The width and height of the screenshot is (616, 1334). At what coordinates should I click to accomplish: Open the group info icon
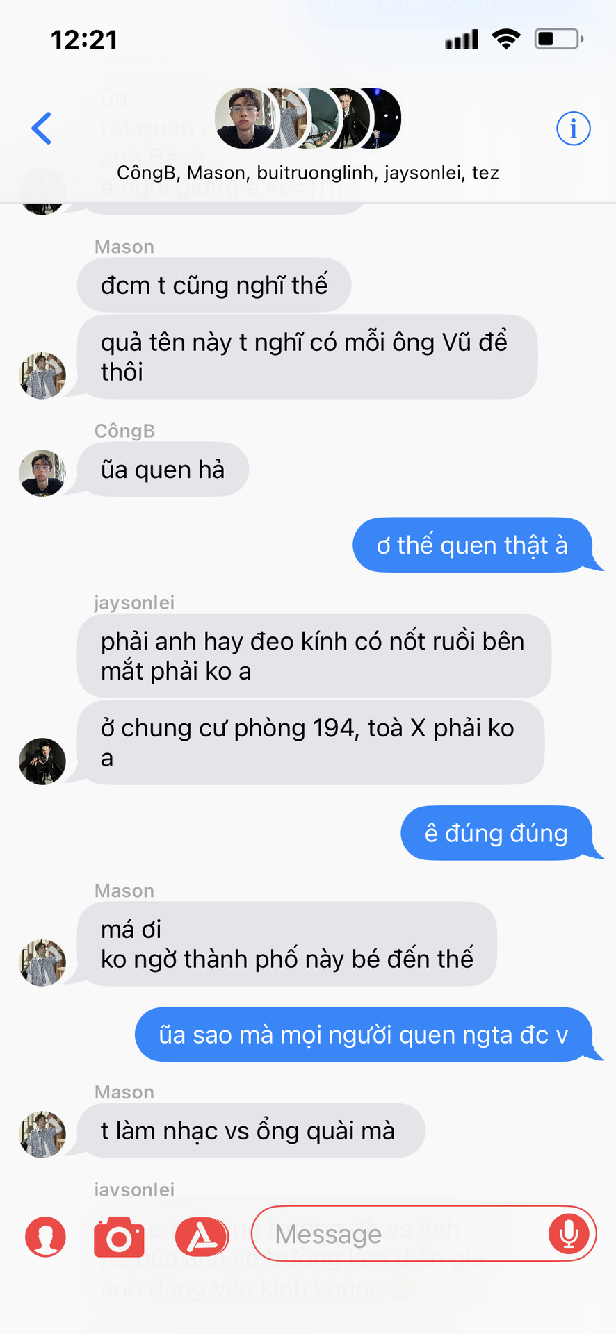[574, 129]
